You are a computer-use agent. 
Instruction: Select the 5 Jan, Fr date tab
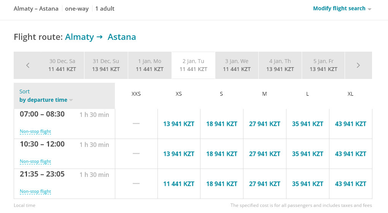coord(323,65)
